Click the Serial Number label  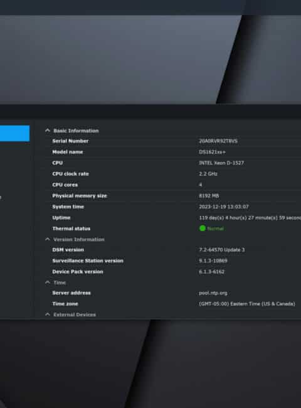coord(70,141)
